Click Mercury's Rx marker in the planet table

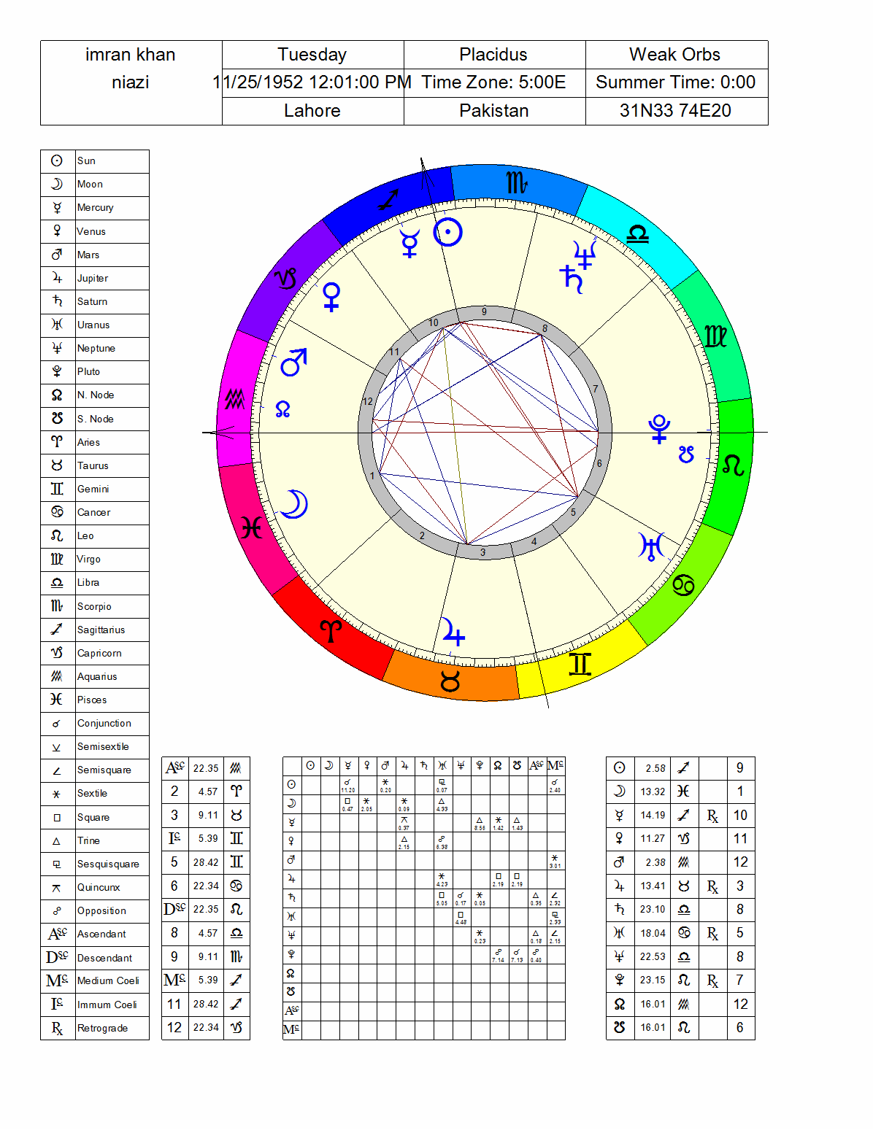pos(712,815)
